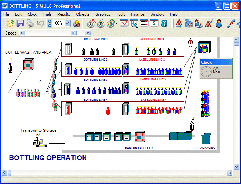Click the SIMUL8 blue '8' icon
Image resolution: width=241 pixels, height=184 pixels.
click(164, 23)
